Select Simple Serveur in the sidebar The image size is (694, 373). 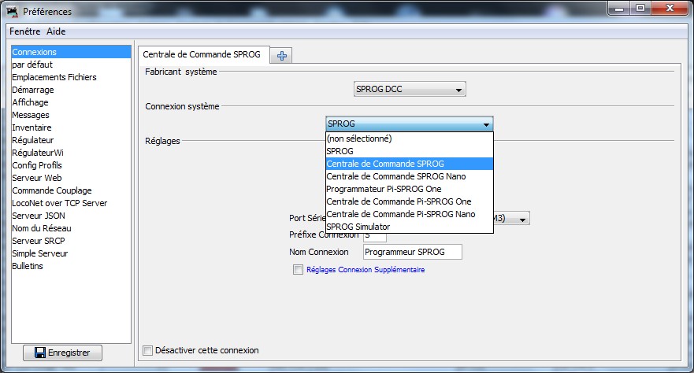[71, 253]
